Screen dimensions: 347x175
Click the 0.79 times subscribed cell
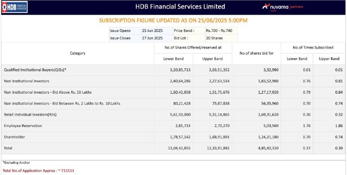tap(307, 92)
